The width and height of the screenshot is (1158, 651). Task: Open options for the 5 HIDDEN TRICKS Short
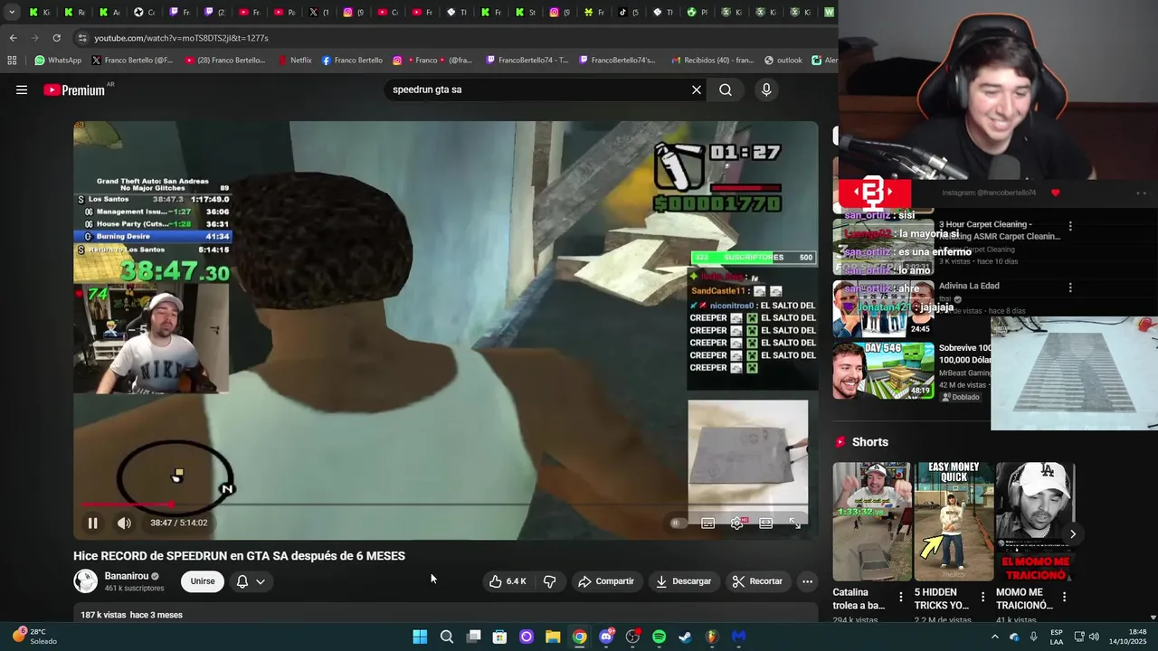tap(982, 597)
